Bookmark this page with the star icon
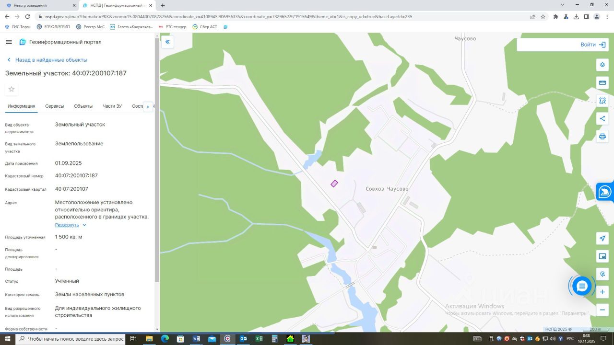Screen dimensions: 614x345 tap(543, 16)
